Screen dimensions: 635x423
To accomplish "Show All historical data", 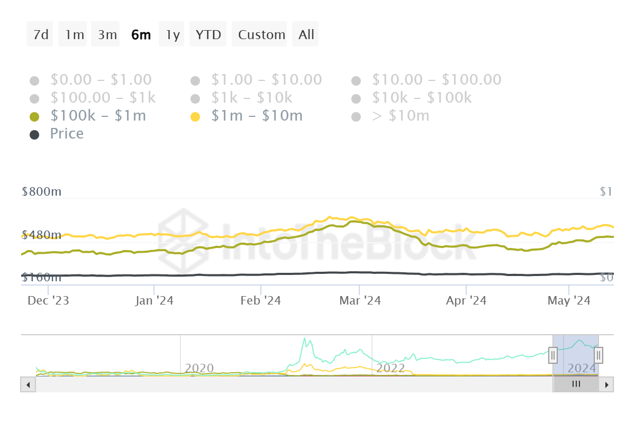I will coord(306,35).
